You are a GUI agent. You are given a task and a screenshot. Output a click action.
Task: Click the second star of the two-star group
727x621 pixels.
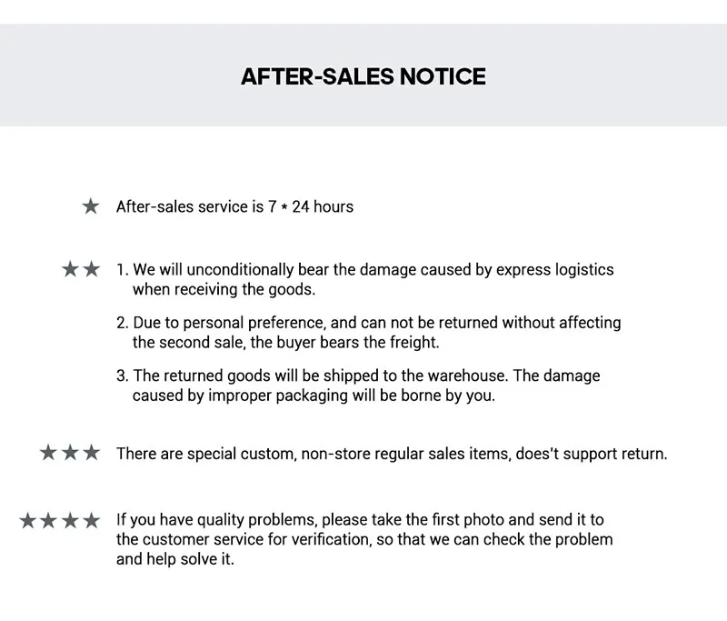click(92, 268)
